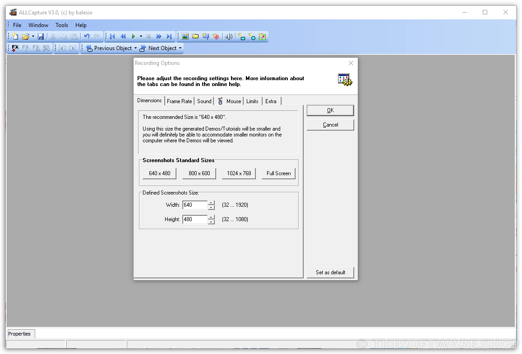Click inside the Height input field

point(194,219)
